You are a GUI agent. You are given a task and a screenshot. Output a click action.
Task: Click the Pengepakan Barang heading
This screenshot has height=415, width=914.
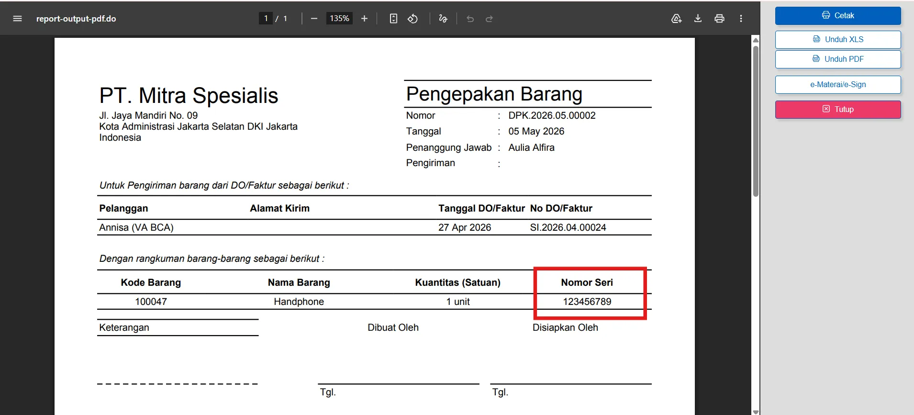494,94
